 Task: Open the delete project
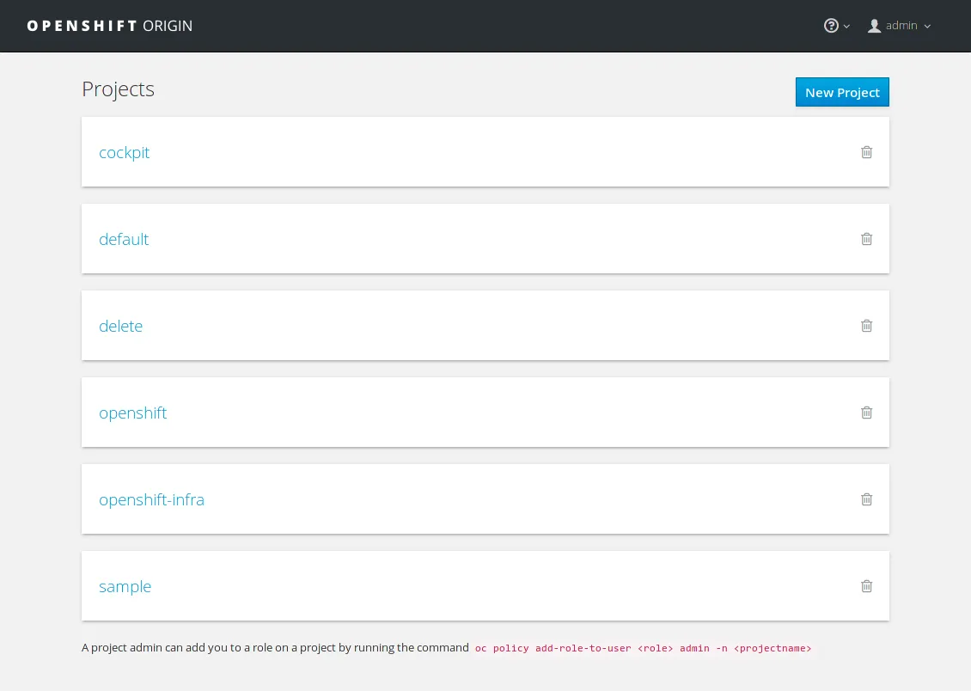tap(120, 326)
